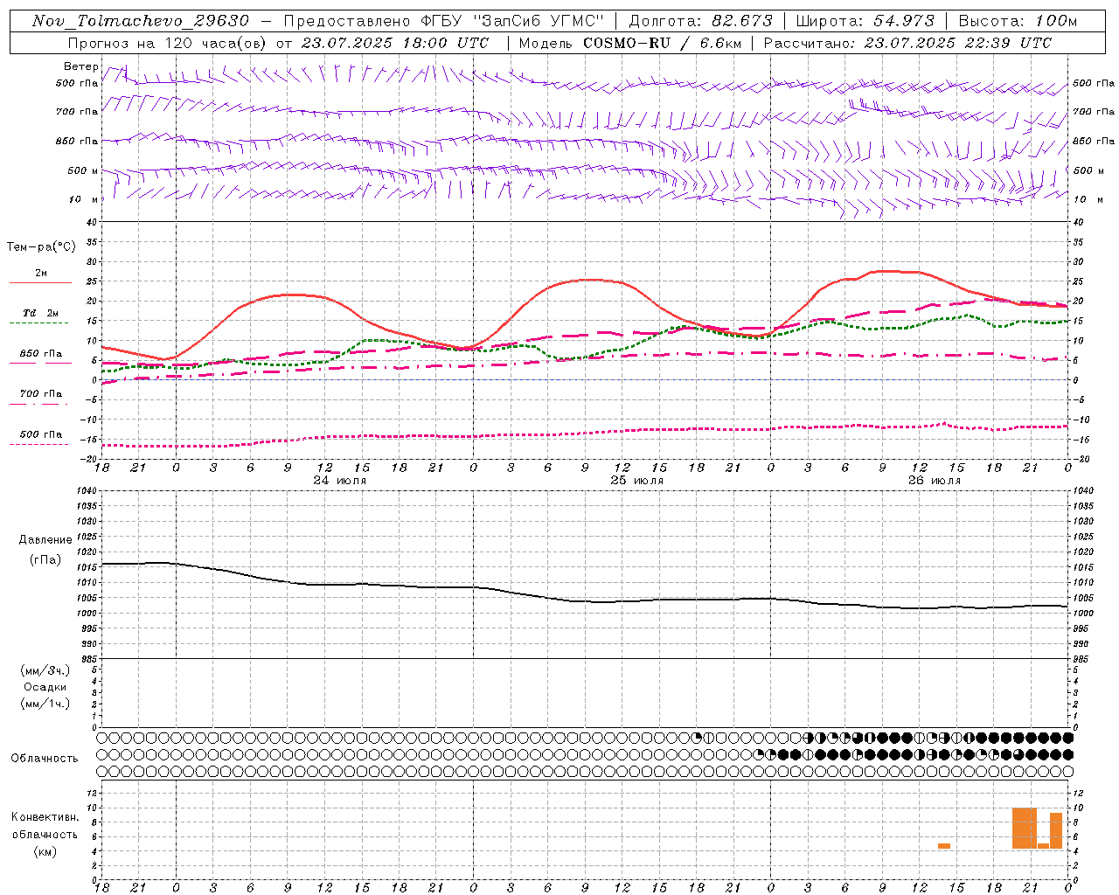Click the 'Ветер' wind section label
1119x895 pixels.
point(81,66)
